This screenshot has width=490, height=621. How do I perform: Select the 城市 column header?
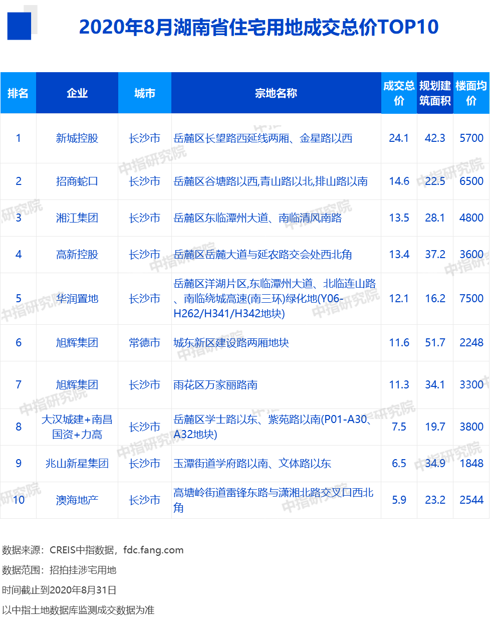(x=144, y=93)
